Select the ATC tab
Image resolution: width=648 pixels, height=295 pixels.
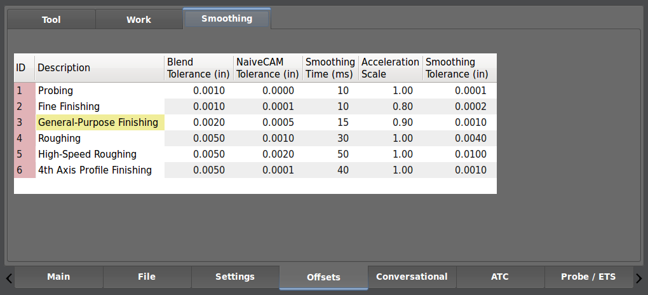(500, 277)
